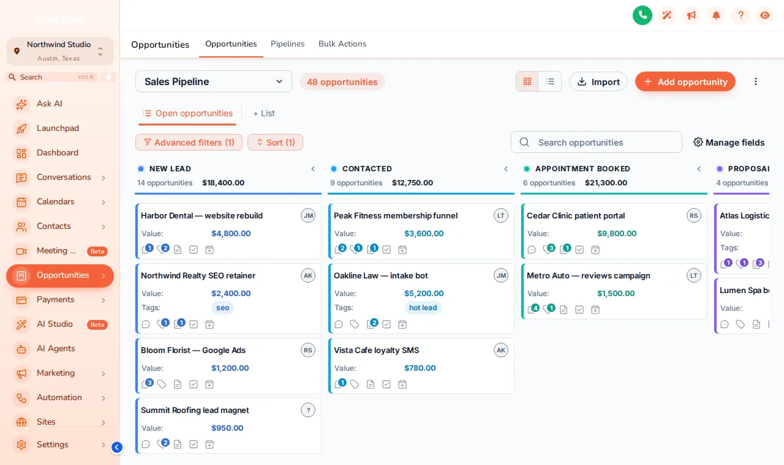Image resolution: width=784 pixels, height=465 pixels.
Task: Click the JM owner avatar on Harbor Dental
Action: coord(308,215)
